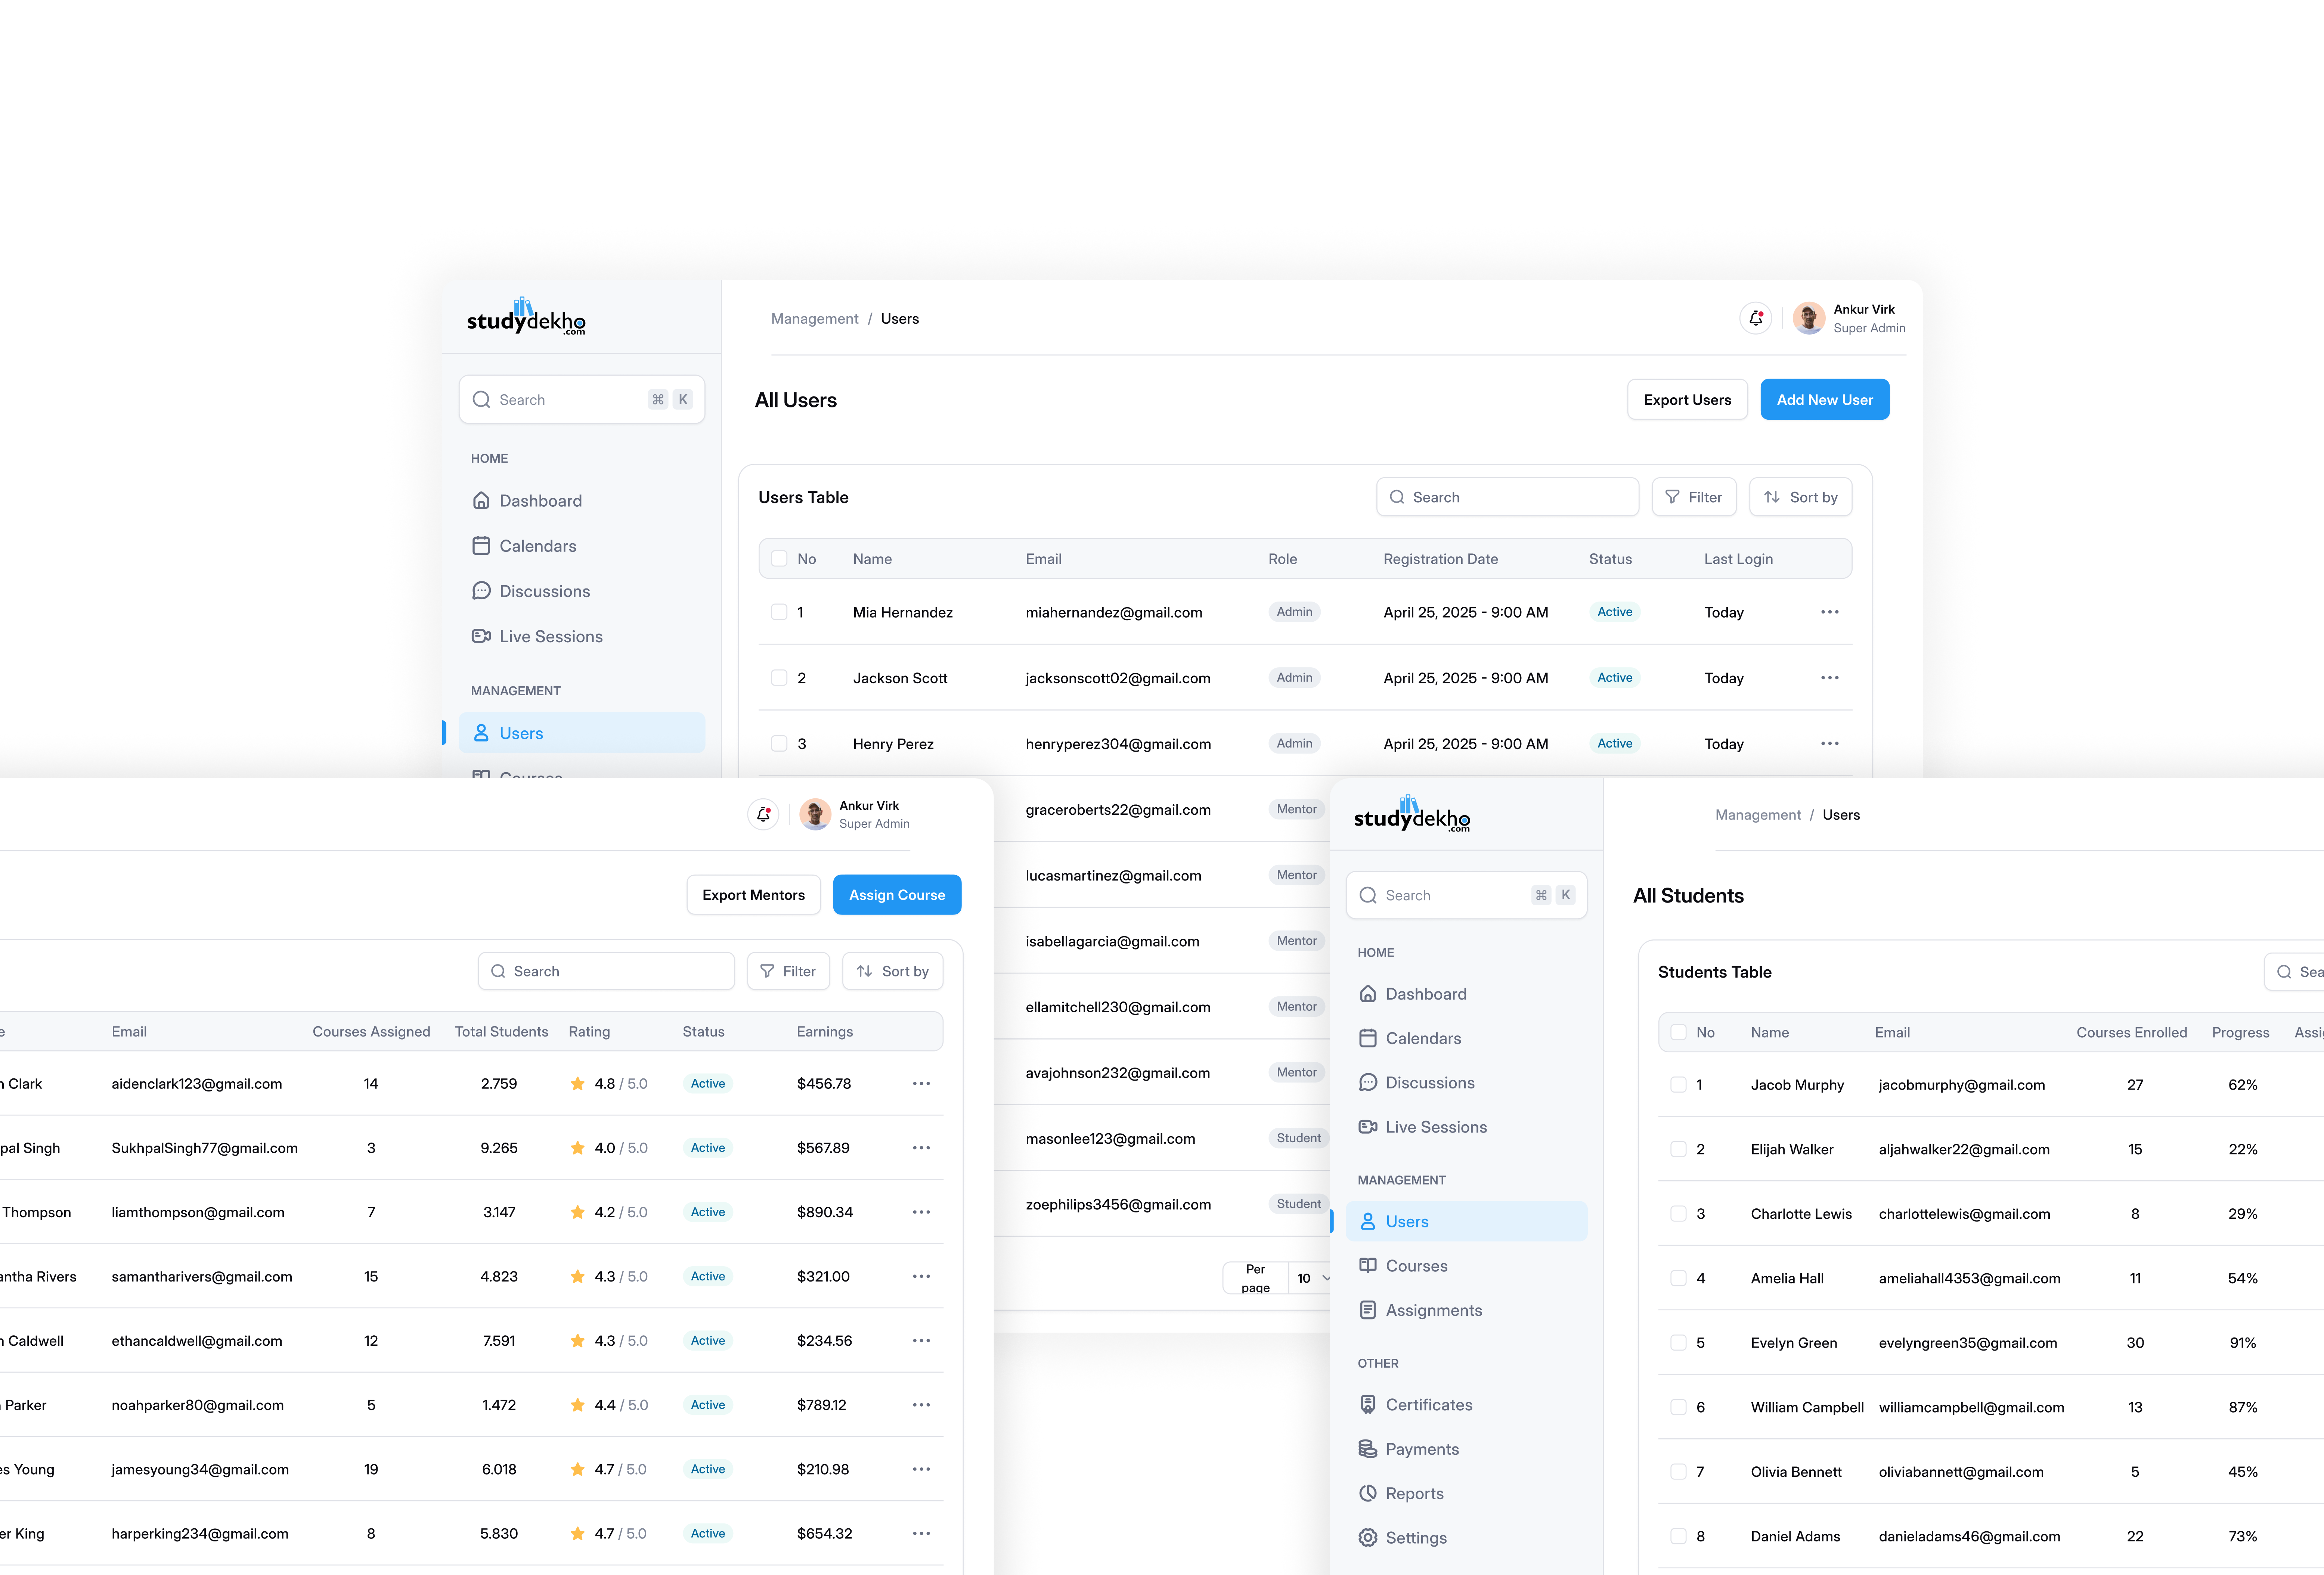Open the Assignments section
2324x1575 pixels.
[1433, 1310]
